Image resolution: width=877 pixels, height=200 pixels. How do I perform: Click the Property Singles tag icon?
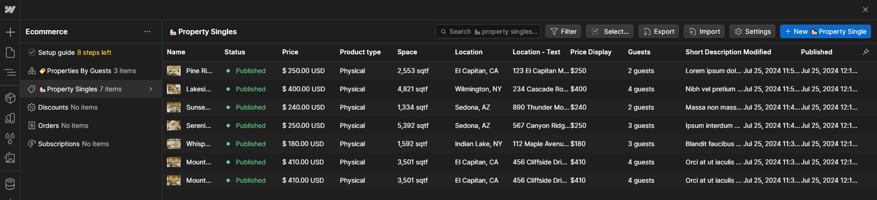click(x=32, y=89)
